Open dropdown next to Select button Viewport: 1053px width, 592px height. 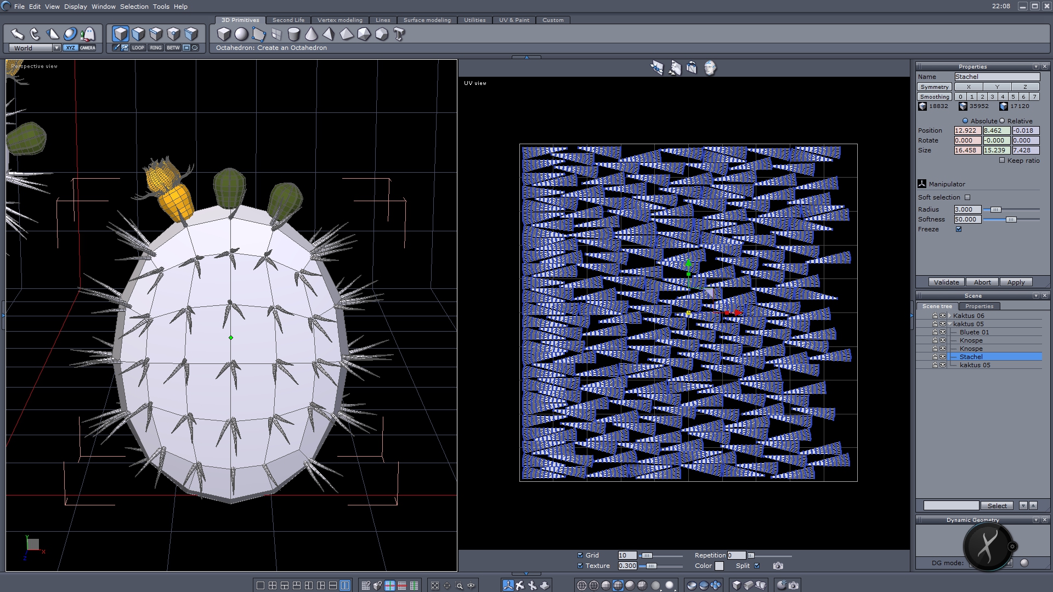point(1023,505)
